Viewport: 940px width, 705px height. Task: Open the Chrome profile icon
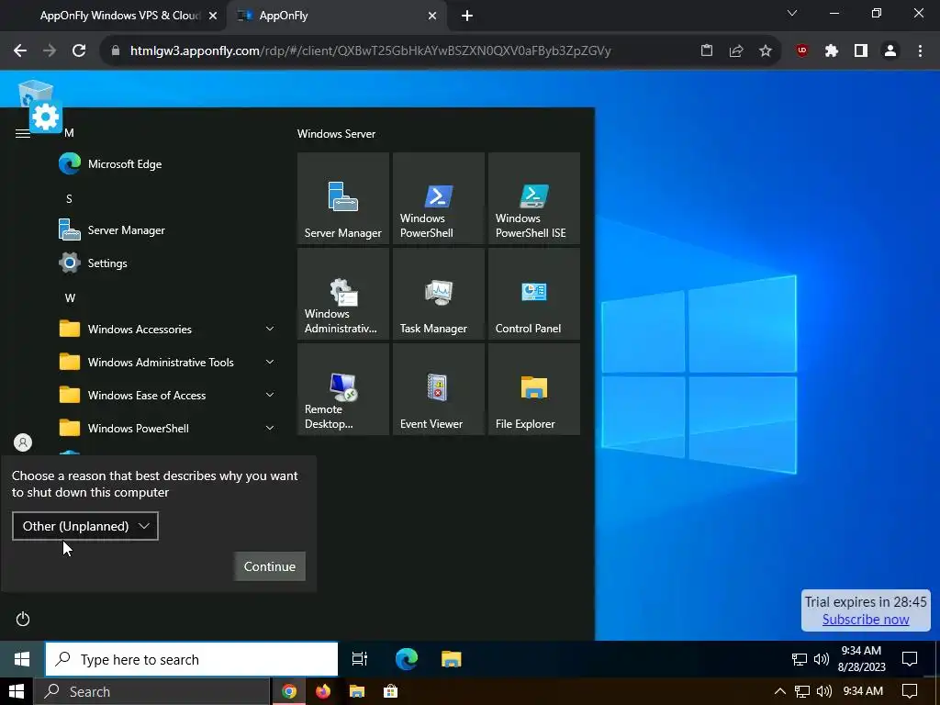[890, 51]
